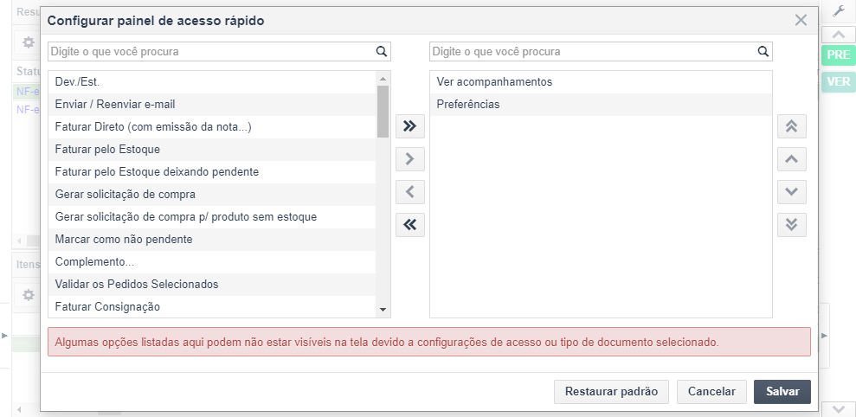Click the up chevron below the wrench icon

pyautogui.click(x=839, y=35)
